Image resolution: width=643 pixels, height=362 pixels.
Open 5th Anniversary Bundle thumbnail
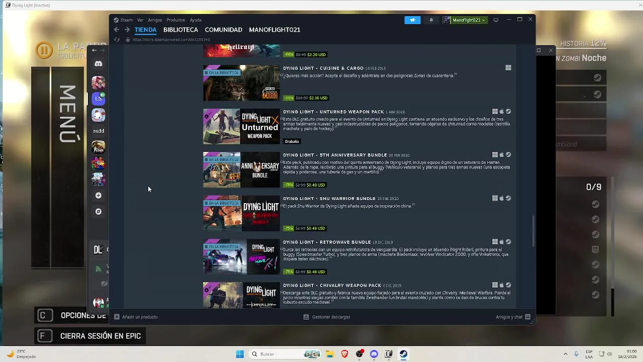pos(241,170)
